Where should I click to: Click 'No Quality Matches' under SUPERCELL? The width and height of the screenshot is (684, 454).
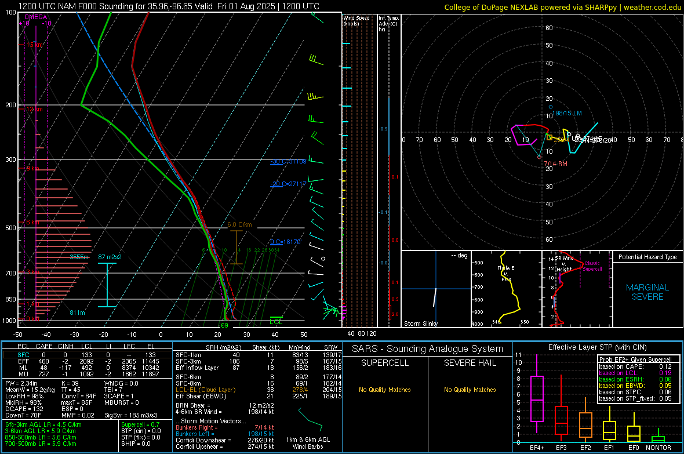pyautogui.click(x=385, y=390)
